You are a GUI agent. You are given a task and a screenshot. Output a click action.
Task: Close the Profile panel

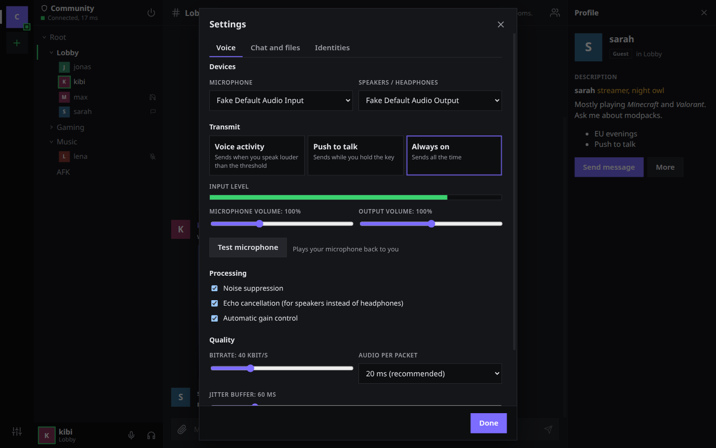[704, 13]
